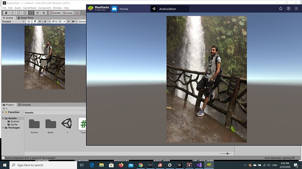Screen dimensions: 302x169
Task: Select the Move tool
Action: coord(12,13)
